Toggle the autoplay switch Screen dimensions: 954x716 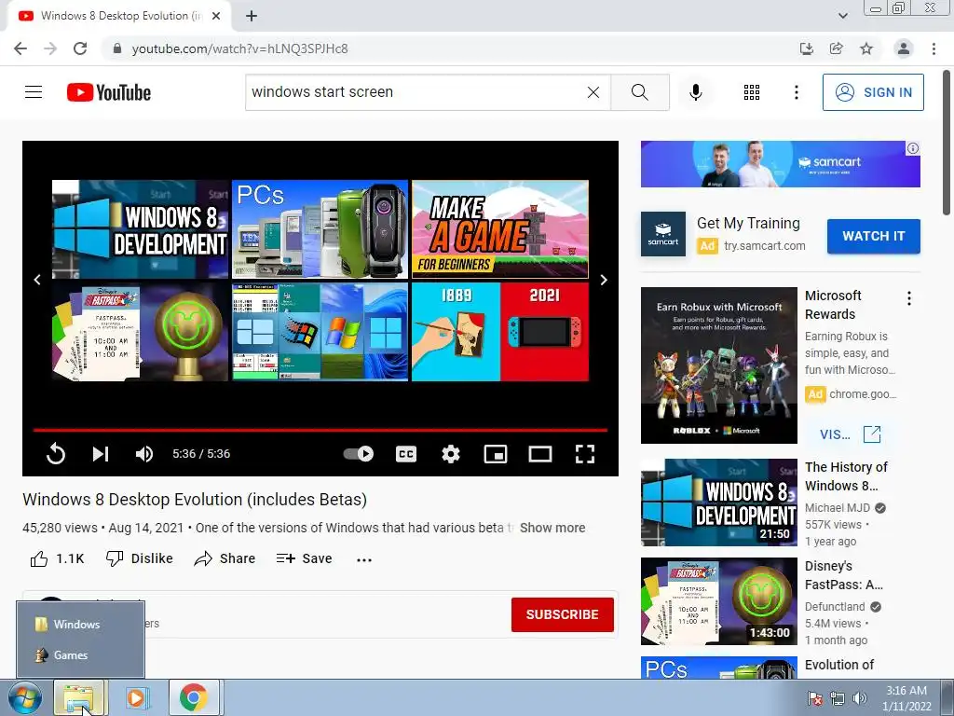pyautogui.click(x=359, y=454)
